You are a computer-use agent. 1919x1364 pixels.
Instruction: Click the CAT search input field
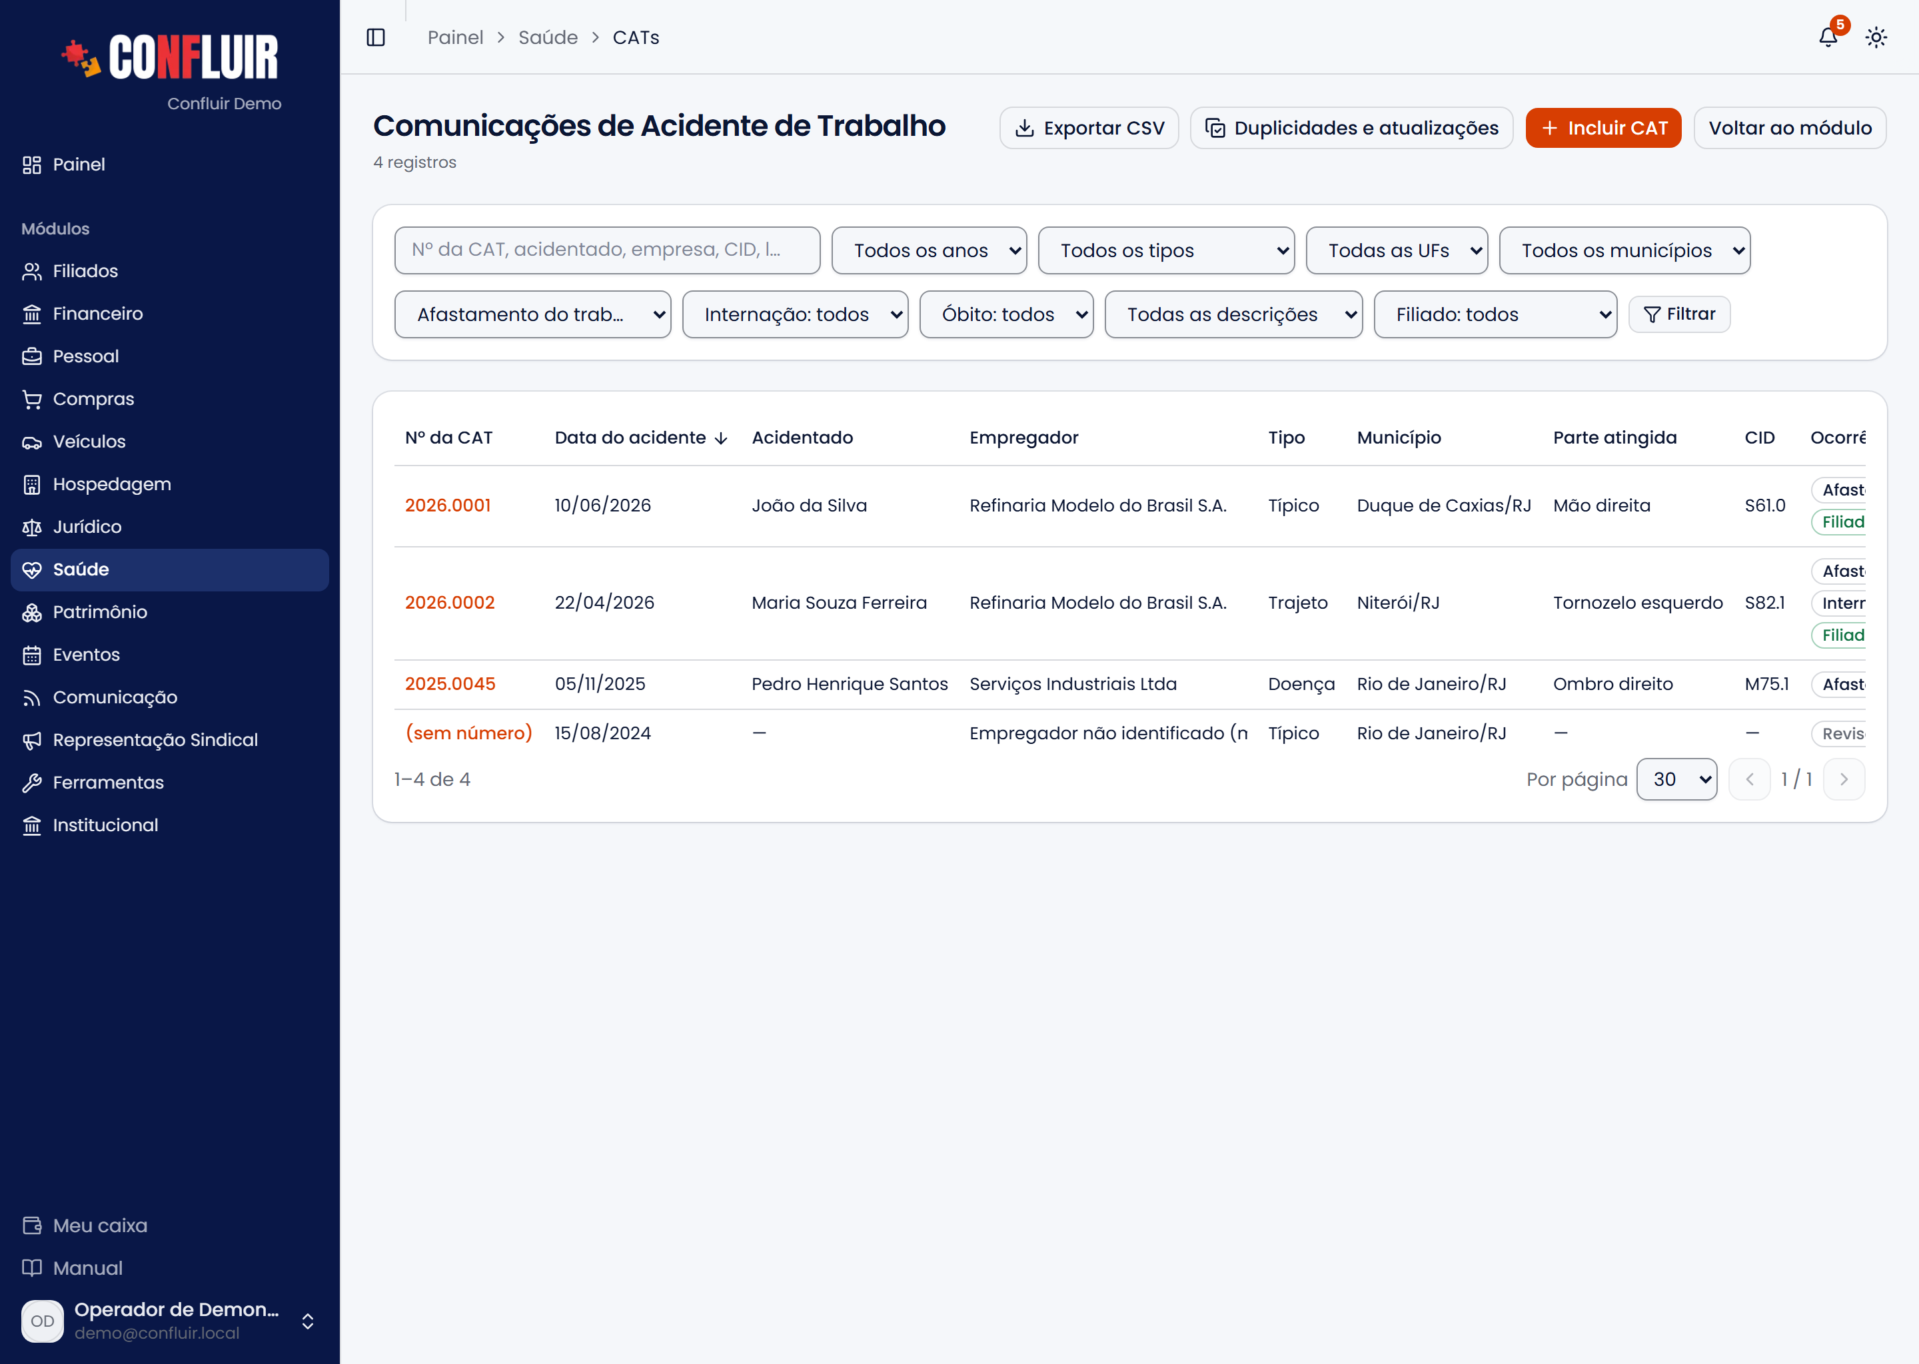coord(608,250)
